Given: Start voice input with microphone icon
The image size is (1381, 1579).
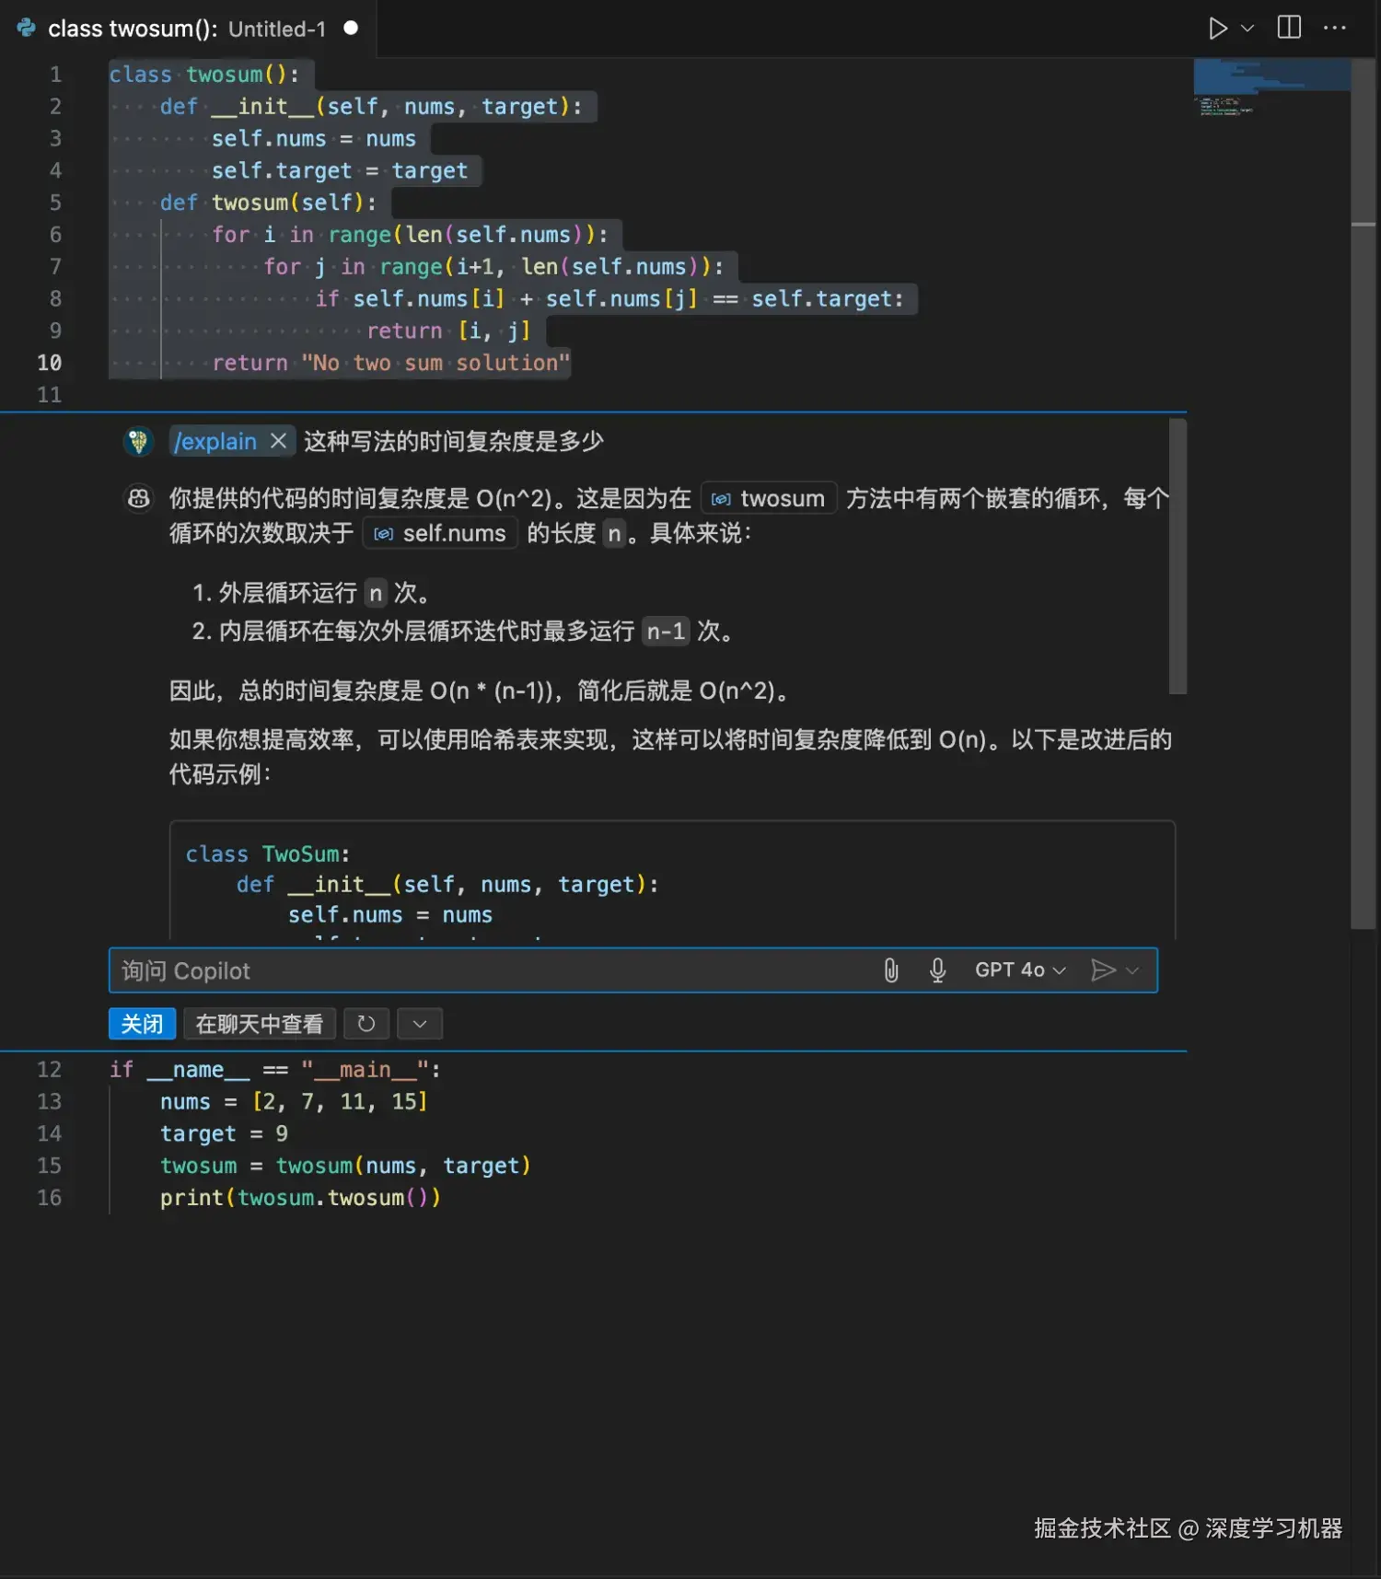Looking at the screenshot, I should 937,970.
